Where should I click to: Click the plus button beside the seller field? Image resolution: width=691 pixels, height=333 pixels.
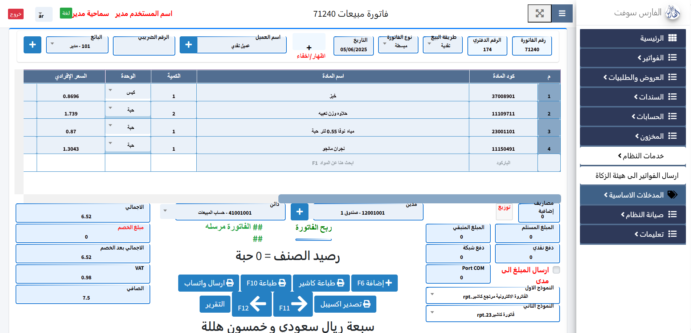tap(32, 45)
